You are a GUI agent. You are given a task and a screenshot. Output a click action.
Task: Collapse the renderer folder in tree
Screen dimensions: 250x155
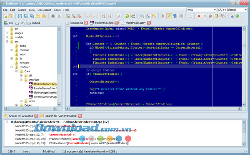12,67
